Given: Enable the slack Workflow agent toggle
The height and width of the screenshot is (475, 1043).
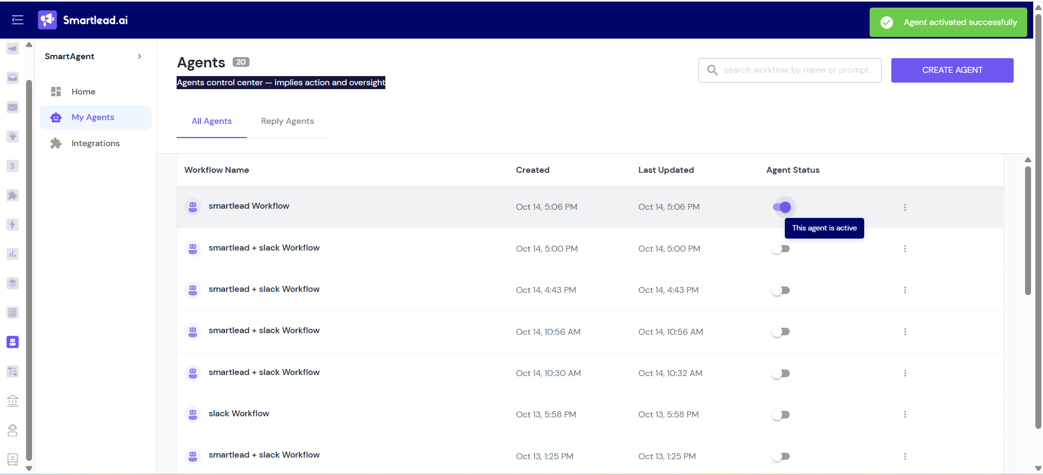Looking at the screenshot, I should 780,415.
